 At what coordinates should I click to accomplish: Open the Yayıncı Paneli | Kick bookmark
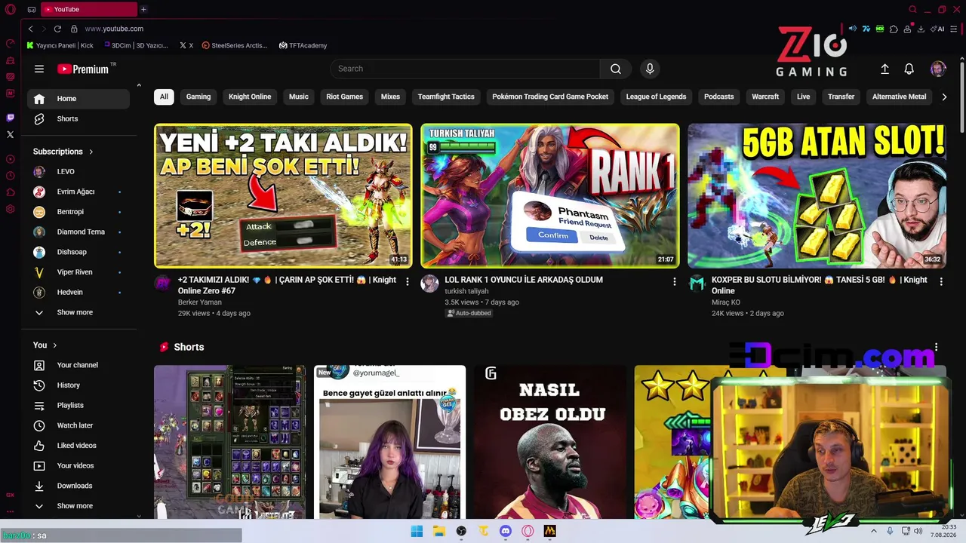60,45
